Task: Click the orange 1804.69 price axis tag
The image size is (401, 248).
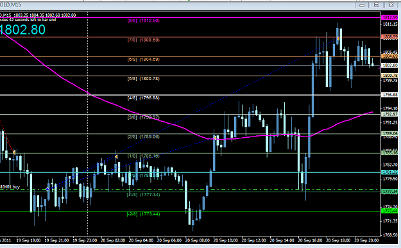Action: (389, 56)
